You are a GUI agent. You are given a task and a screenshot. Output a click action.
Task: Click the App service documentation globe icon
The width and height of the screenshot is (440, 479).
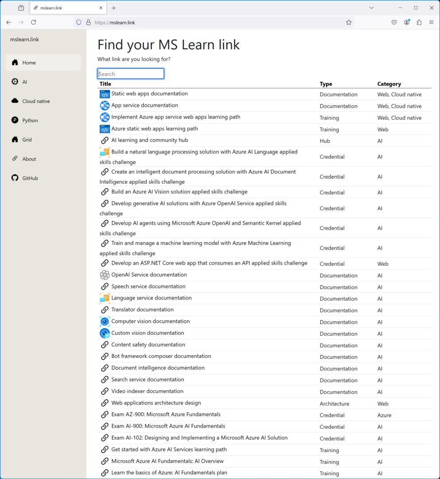tap(105, 106)
